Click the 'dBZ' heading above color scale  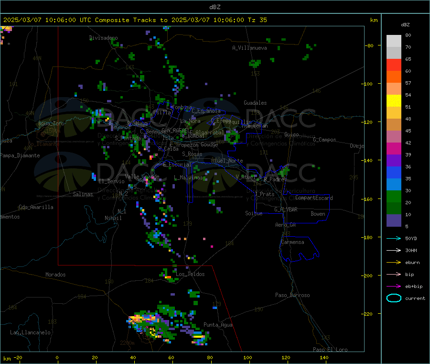pos(405,25)
